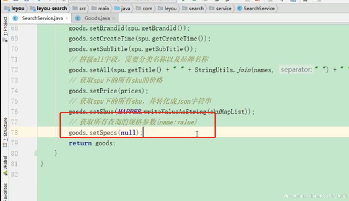Click the comment on line 71 mentioning all
This screenshot has width=349, height=201.
coord(138,59)
